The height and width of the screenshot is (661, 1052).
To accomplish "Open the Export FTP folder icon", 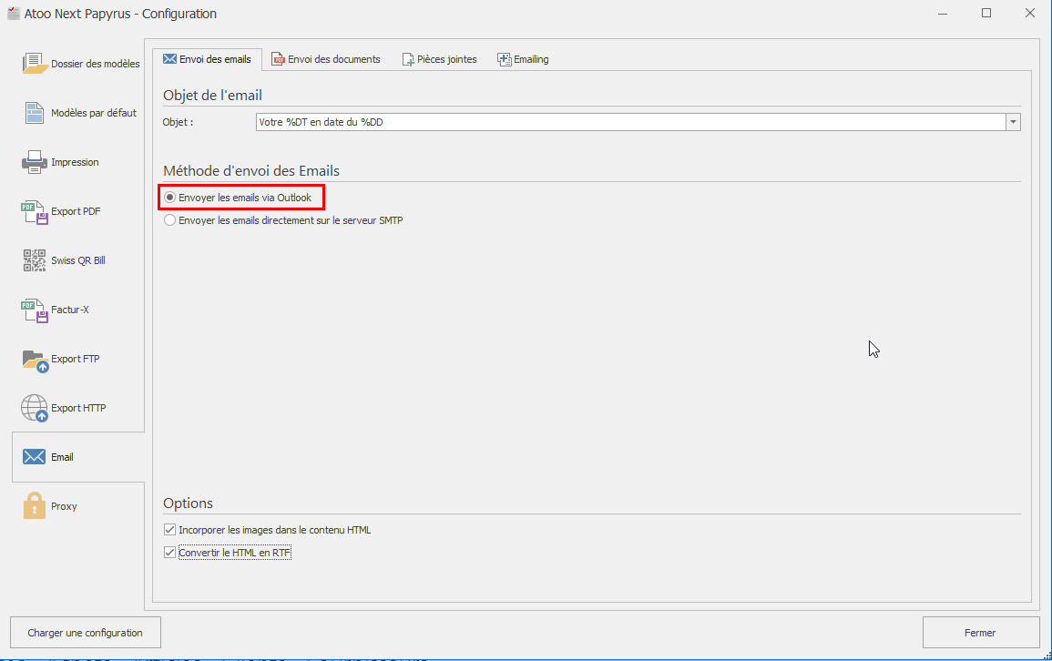I will point(35,360).
